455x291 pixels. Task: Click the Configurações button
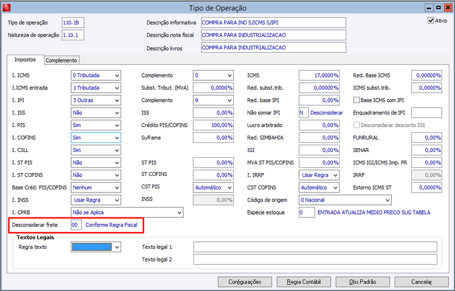(245, 282)
